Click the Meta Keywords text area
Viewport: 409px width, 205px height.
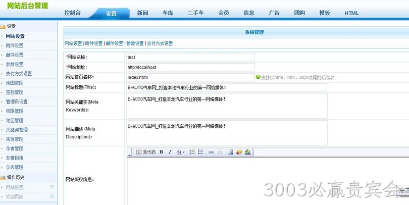point(227,106)
